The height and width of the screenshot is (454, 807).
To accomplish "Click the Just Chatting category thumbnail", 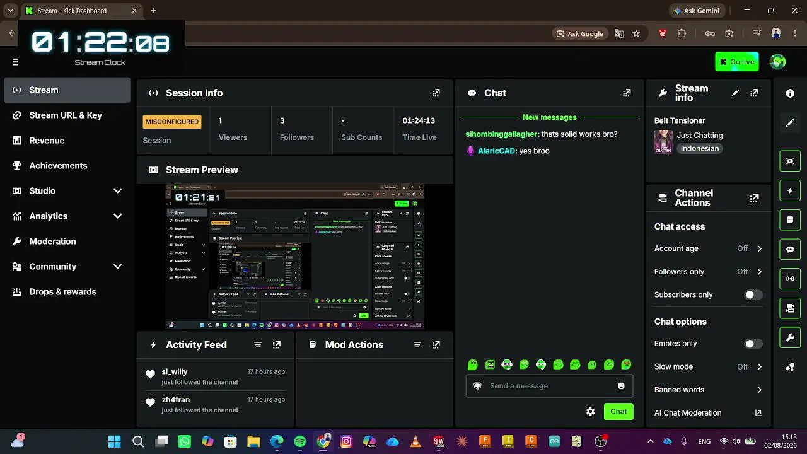I will click(x=663, y=142).
